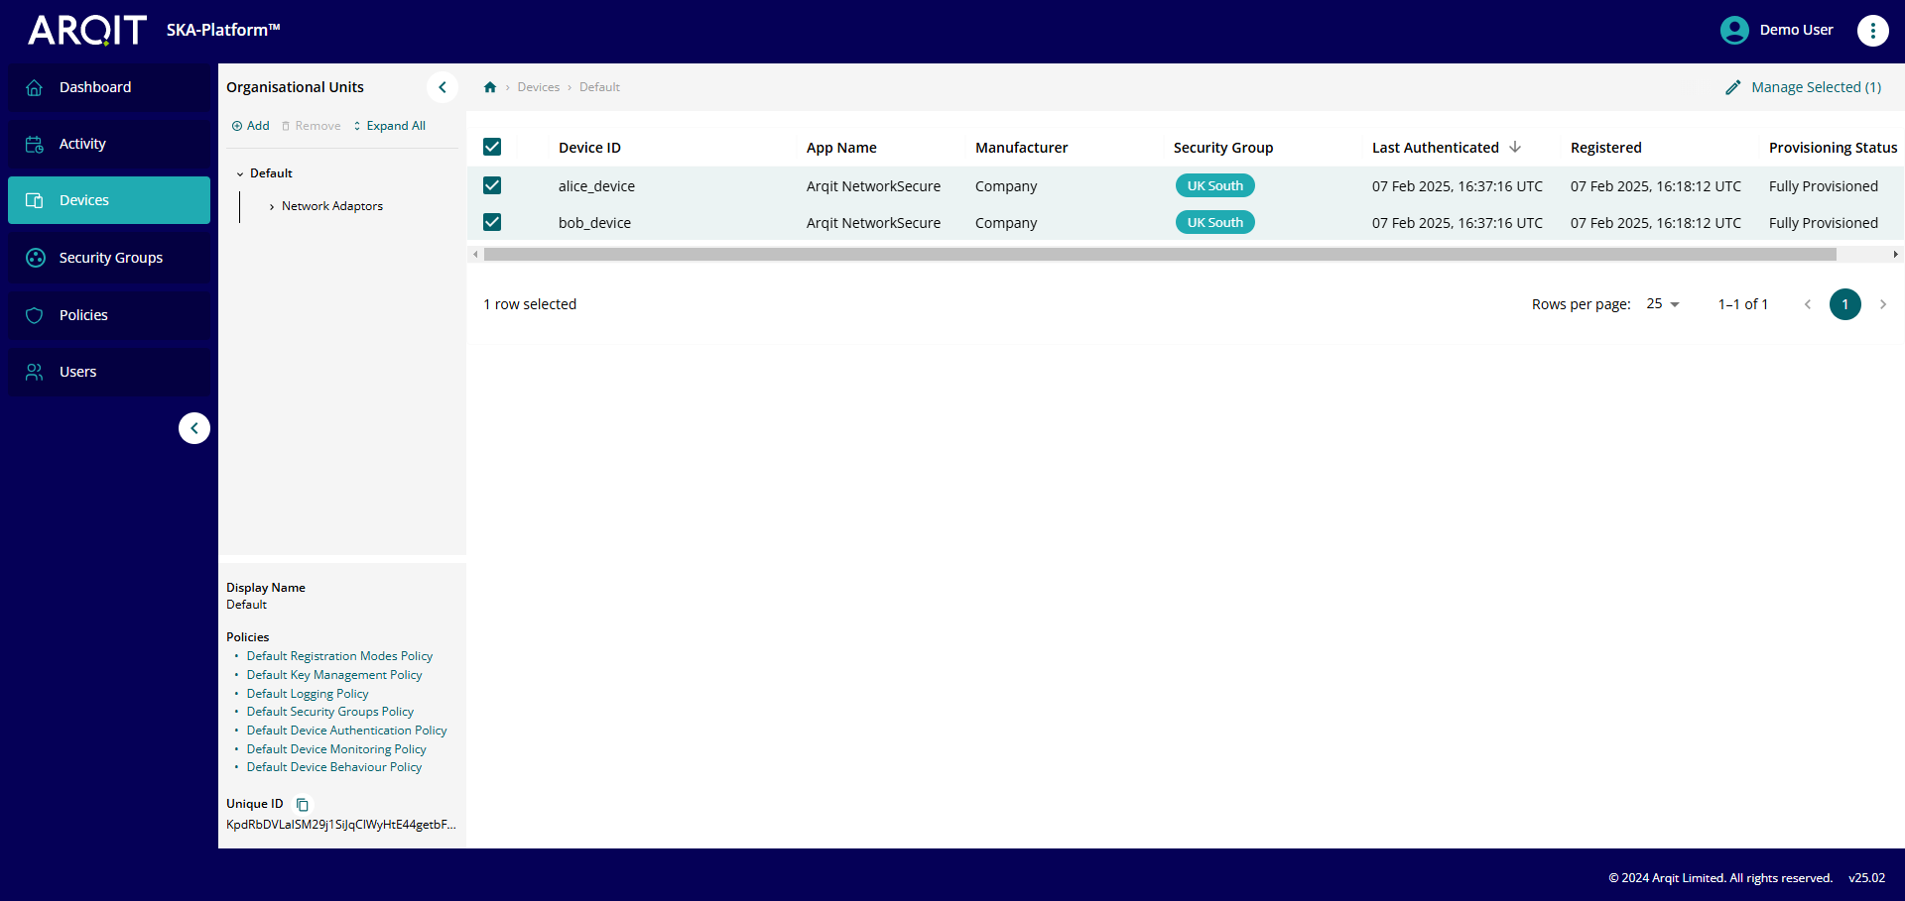
Task: Click the alice_device cell text
Action: point(596,186)
